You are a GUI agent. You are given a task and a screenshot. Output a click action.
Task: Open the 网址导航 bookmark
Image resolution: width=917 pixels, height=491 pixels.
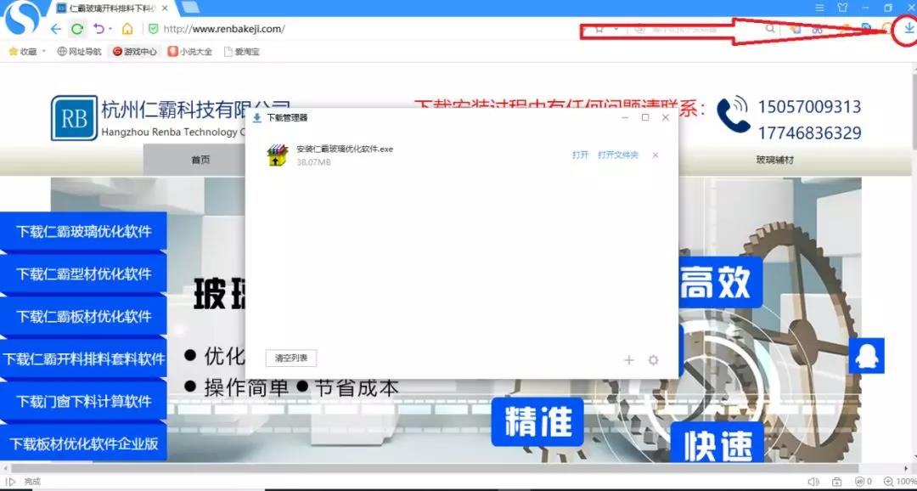(x=79, y=52)
